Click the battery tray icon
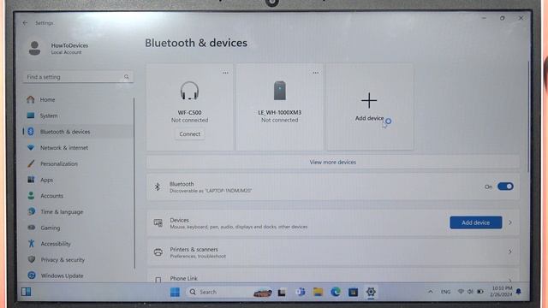 point(480,292)
